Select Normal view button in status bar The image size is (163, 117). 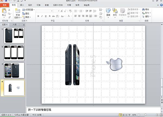(120, 115)
